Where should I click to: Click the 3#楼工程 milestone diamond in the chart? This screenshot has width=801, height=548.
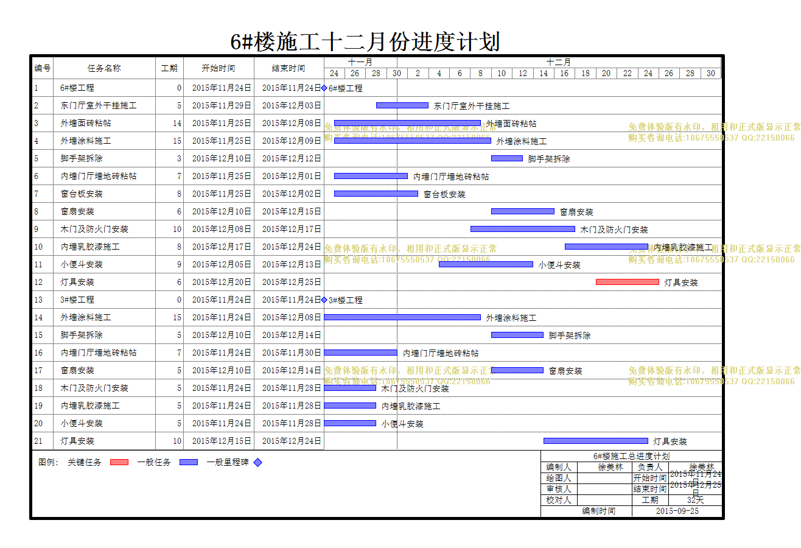[x=324, y=300]
